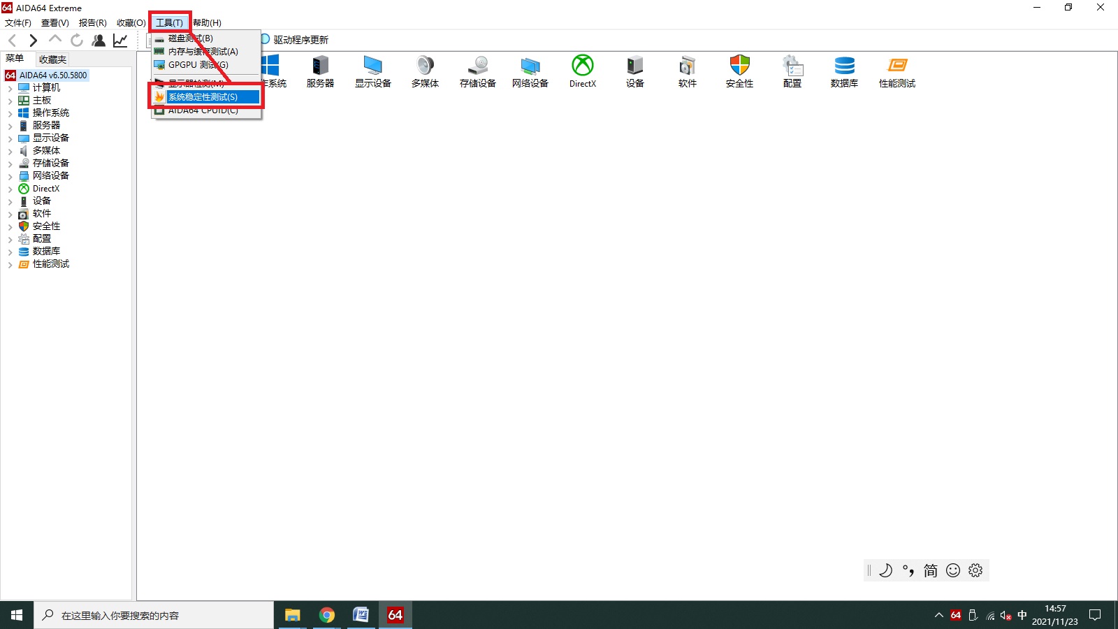Expand the 性能测试 tree node arrow
The width and height of the screenshot is (1118, 629).
tap(10, 264)
